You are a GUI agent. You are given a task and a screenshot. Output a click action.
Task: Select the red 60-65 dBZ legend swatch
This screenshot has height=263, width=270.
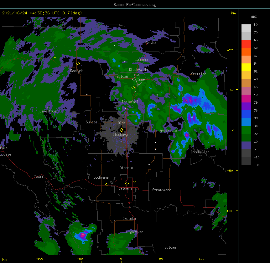tap(246, 44)
